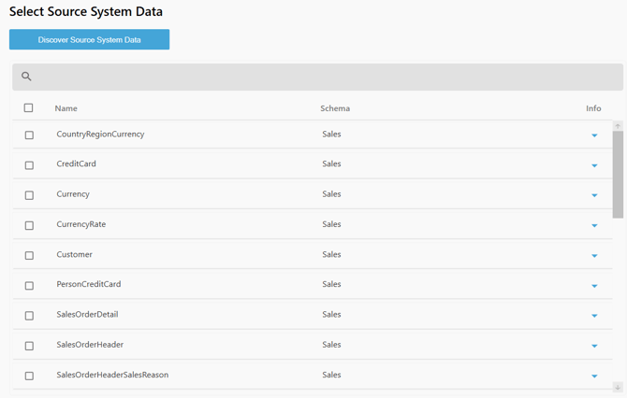Viewport: 627px width, 398px height.
Task: Click the CurrencyRate table name
Action: [81, 224]
